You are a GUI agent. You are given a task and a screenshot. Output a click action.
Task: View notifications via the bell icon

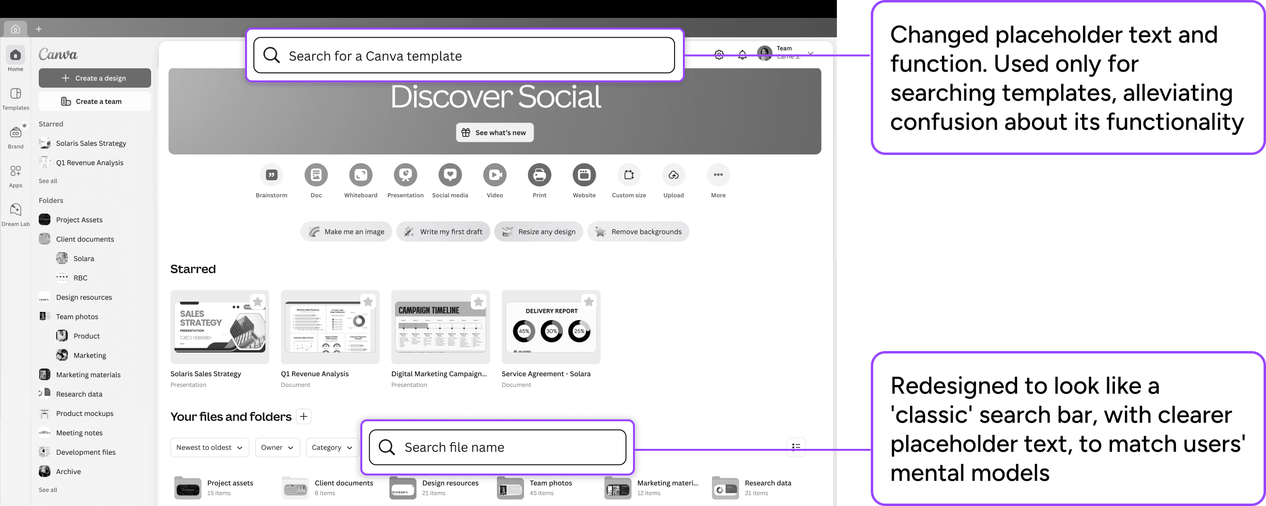tap(742, 55)
